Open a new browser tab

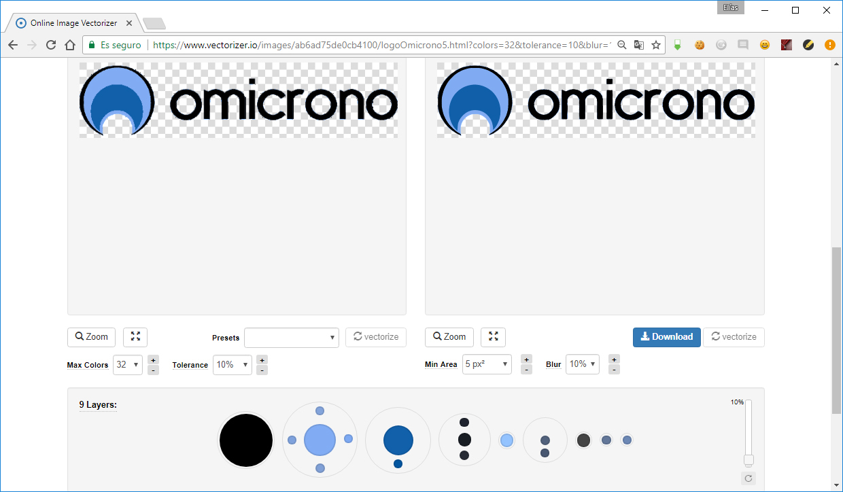[x=154, y=24]
